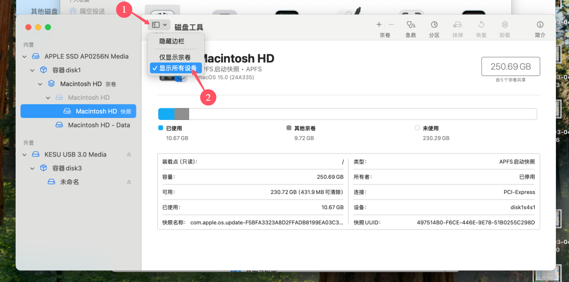Eject the KESU USB 3.0 Media disk
Viewport: 569px width, 282px height.
click(x=129, y=154)
